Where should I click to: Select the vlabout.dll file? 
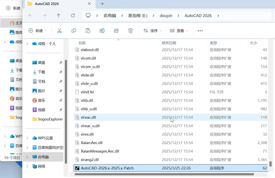coord(171,50)
